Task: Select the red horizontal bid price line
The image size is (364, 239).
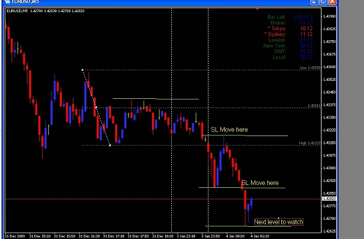Action: (163, 199)
